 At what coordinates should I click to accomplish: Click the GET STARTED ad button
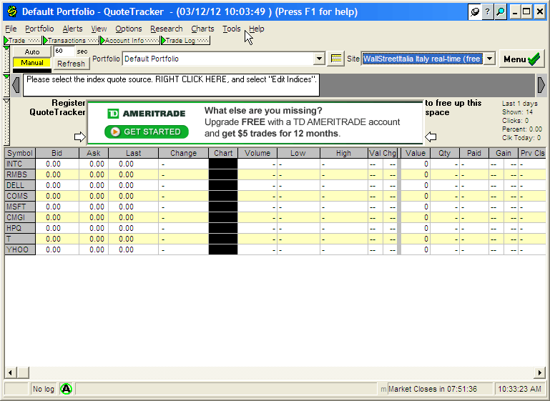point(147,132)
